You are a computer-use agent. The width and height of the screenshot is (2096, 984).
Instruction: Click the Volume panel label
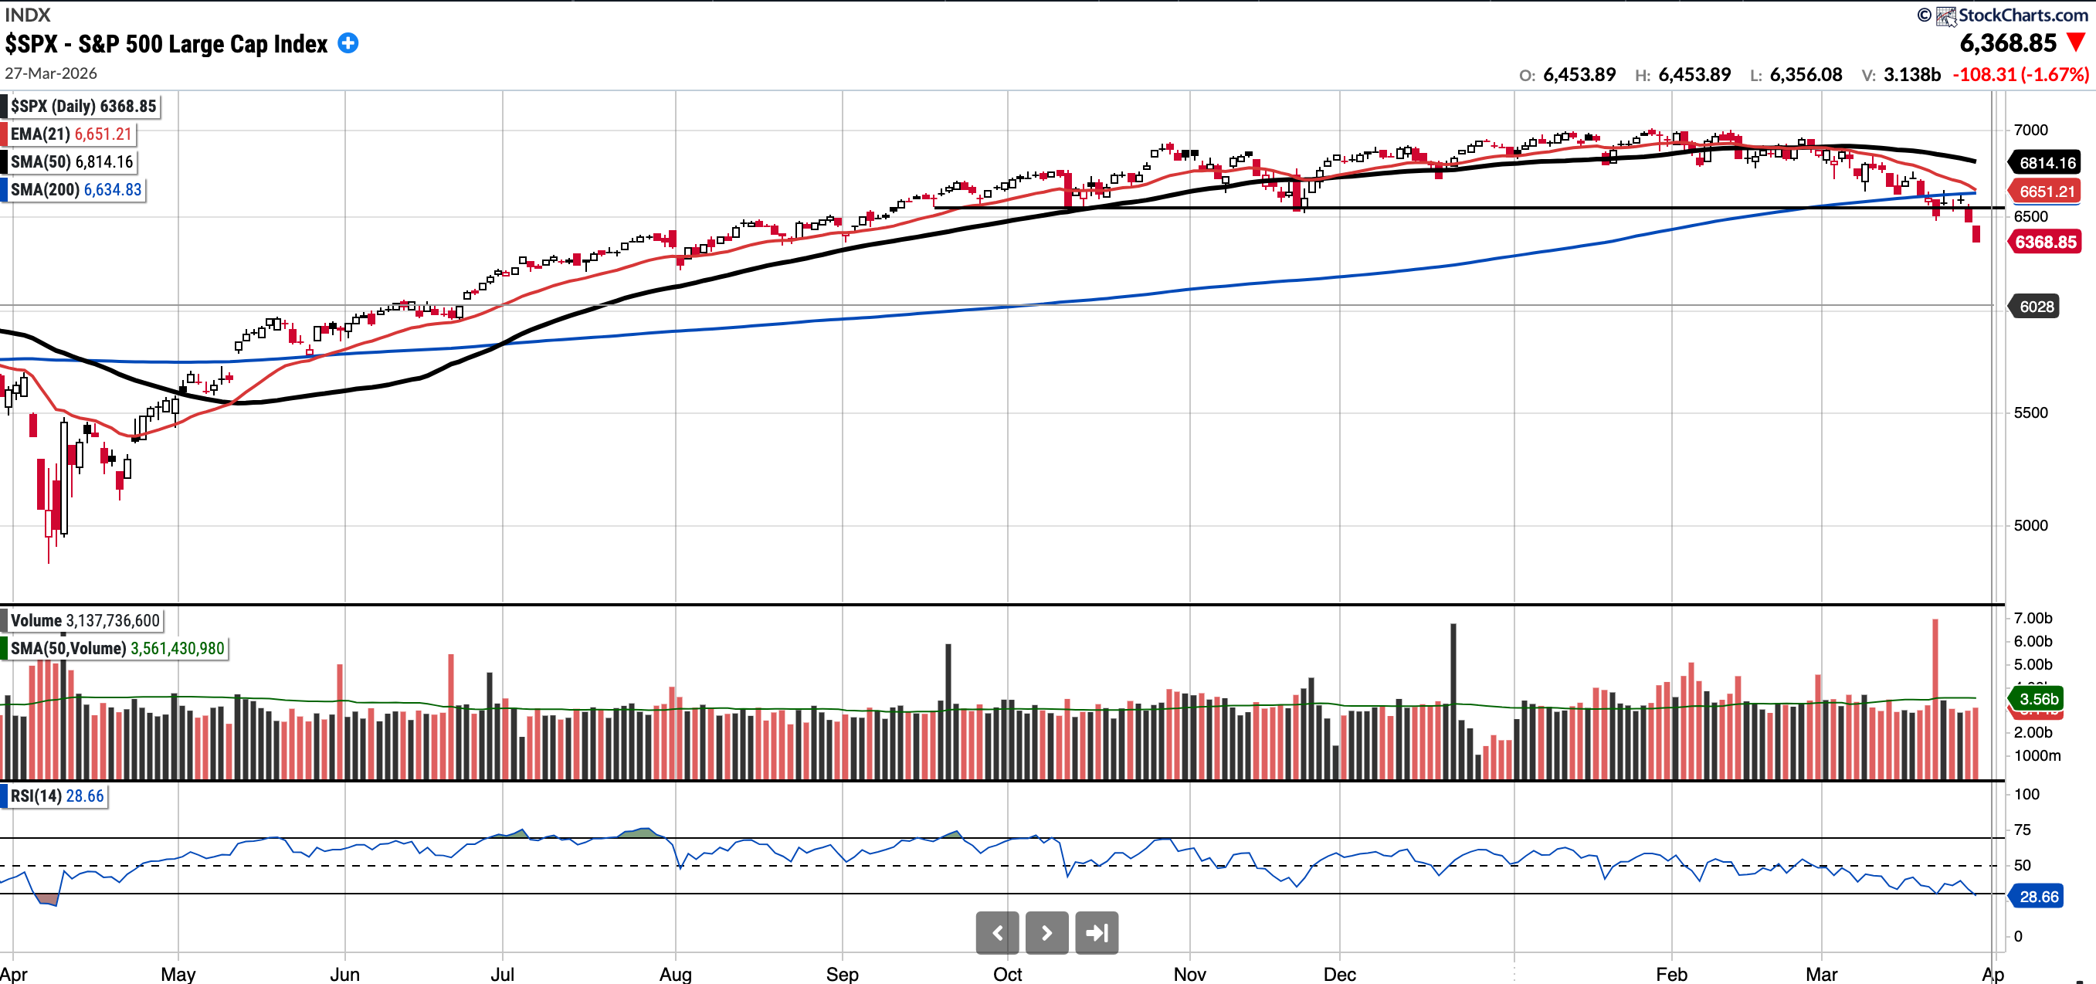[x=85, y=621]
